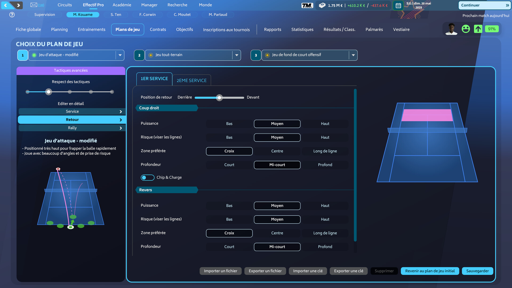
Task: Click the finances money icon
Action: [x=322, y=5]
